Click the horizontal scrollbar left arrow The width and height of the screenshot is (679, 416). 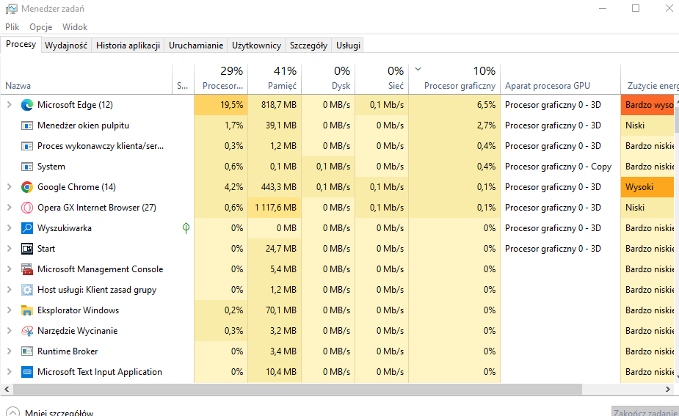click(7, 389)
